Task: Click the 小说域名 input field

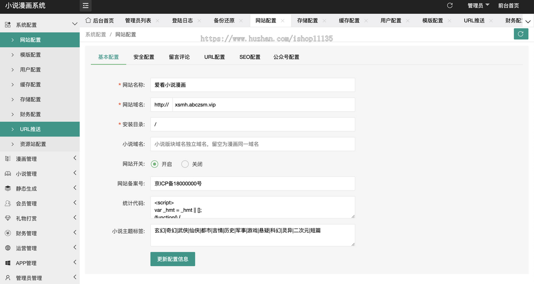Action: coord(253,144)
